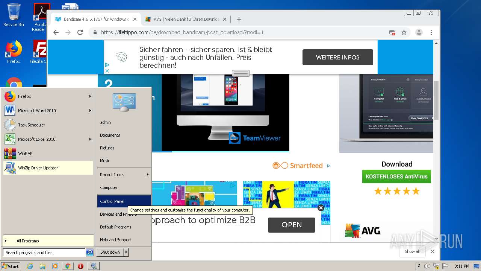Expand the Shut down options arrow
481x271 pixels.
126,252
